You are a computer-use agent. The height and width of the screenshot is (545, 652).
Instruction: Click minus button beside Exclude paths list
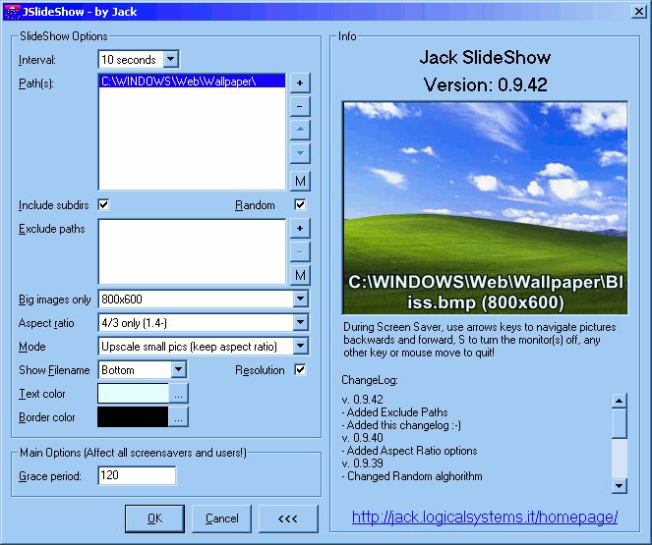(300, 252)
